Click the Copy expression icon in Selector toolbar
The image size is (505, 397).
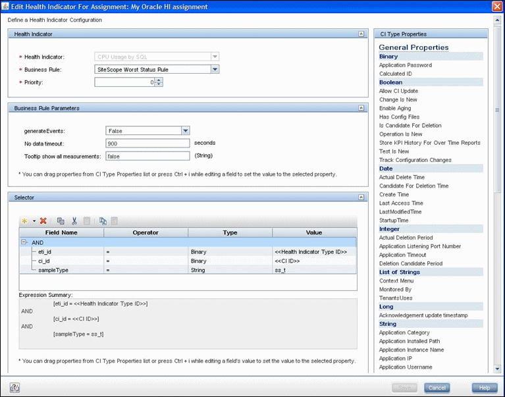point(103,221)
